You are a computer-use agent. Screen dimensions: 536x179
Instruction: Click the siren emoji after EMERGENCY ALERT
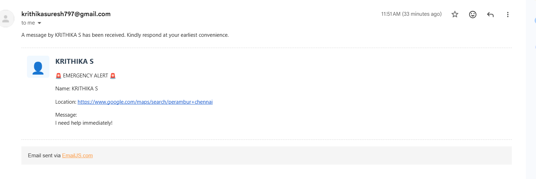coord(113,76)
